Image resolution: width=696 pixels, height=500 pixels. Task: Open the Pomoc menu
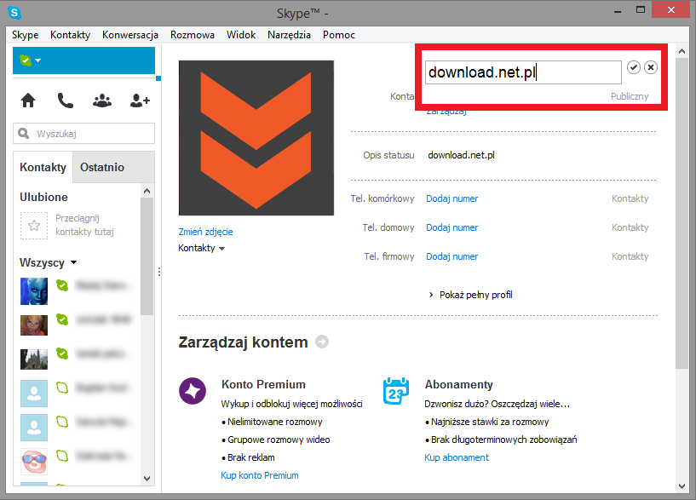point(339,35)
